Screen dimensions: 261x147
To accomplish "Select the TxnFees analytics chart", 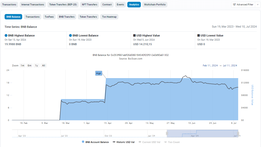I will [x=49, y=17].
